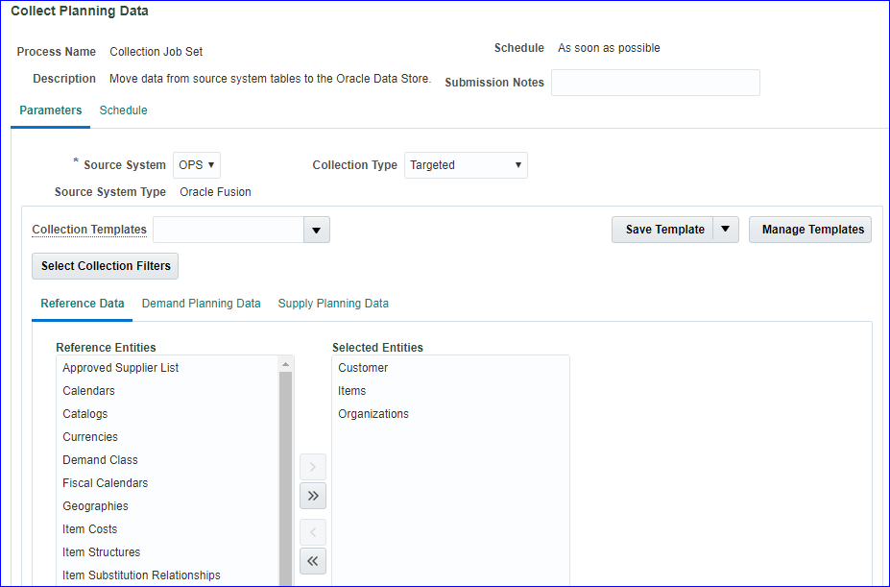Expand the Collection Type dropdown
This screenshot has width=890, height=587.
tap(466, 165)
